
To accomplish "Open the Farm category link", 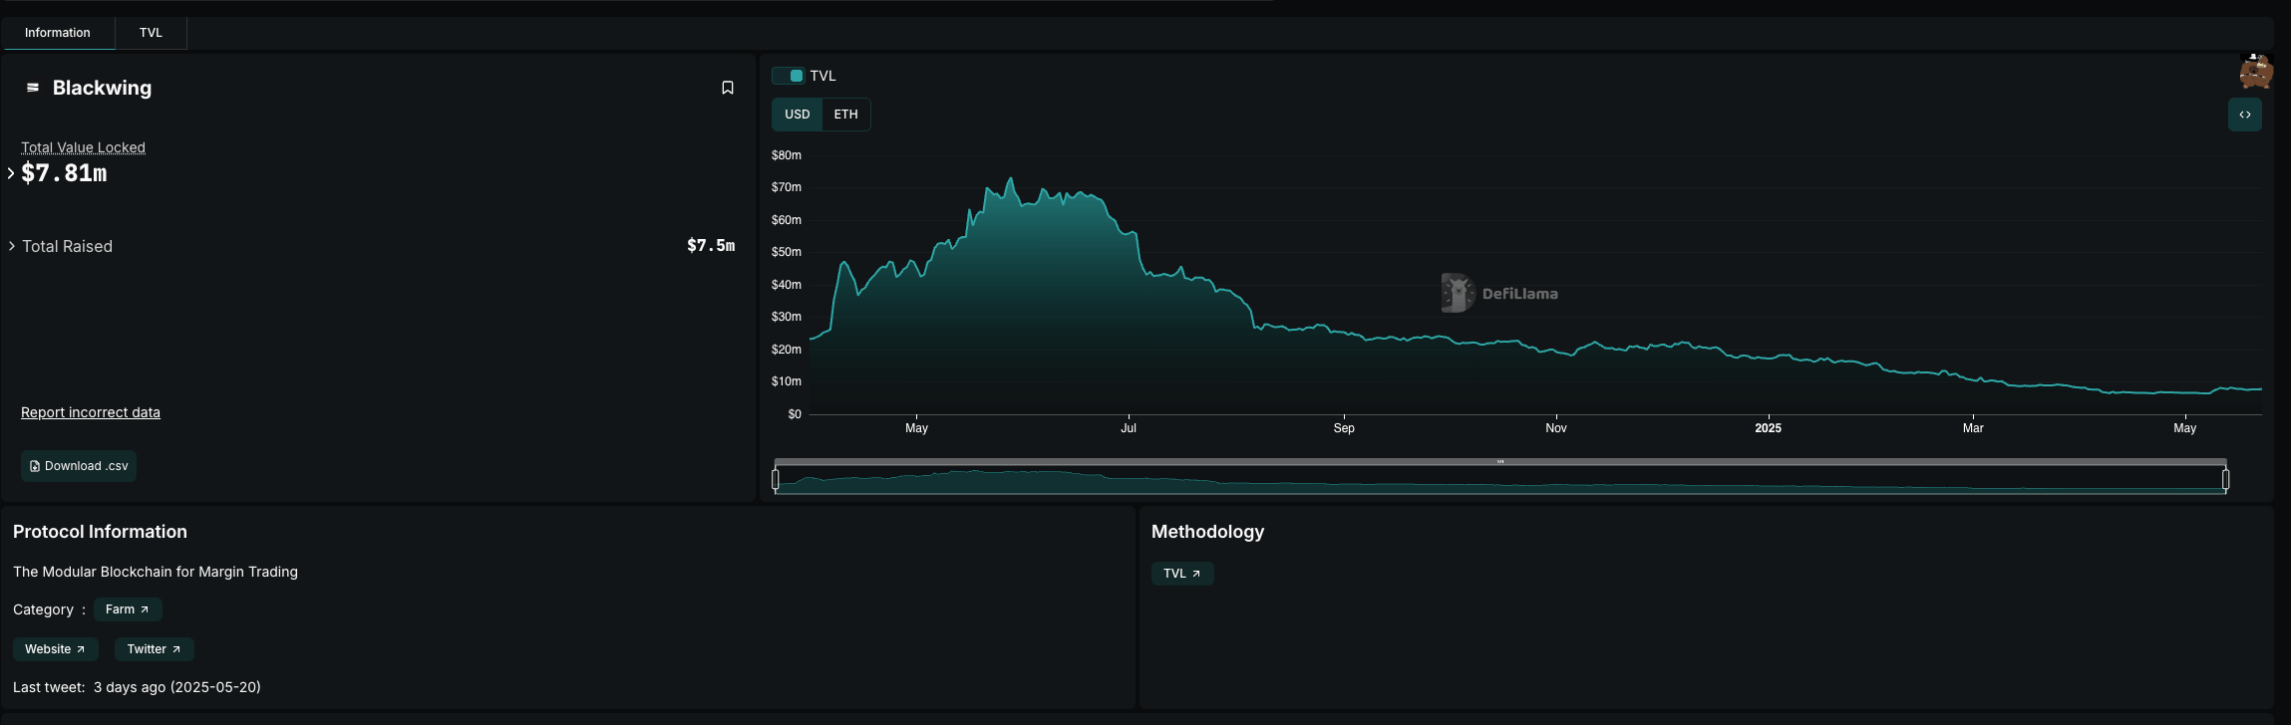I will (x=128, y=609).
